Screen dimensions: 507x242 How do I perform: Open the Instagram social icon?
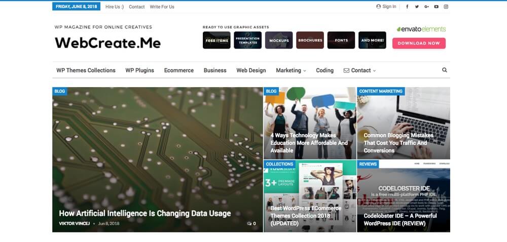click(x=446, y=7)
